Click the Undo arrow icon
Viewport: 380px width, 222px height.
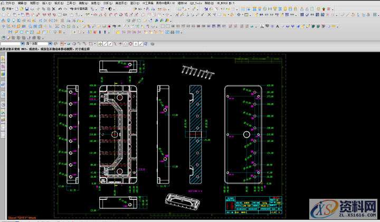point(60,9)
